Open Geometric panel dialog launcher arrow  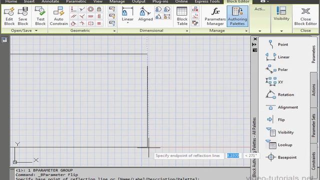(x=114, y=31)
